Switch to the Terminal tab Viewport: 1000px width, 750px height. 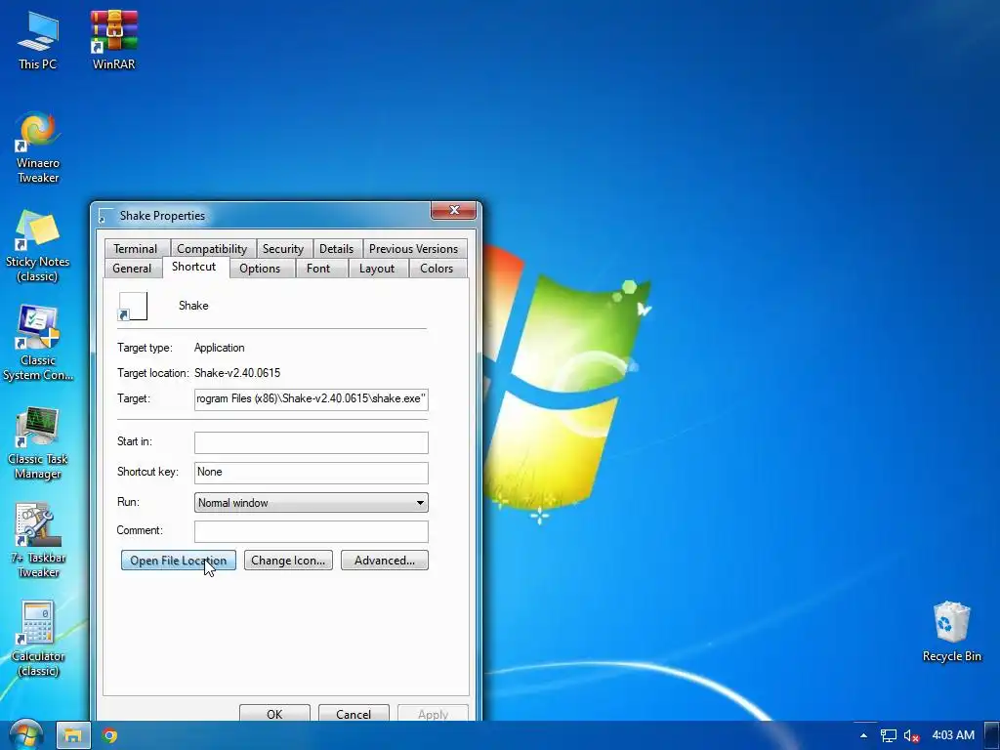135,249
